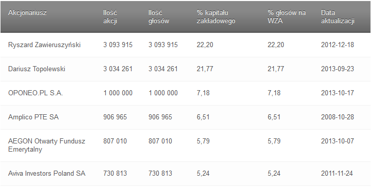Select the Dariusz Topolewski shareholder name

36,69
